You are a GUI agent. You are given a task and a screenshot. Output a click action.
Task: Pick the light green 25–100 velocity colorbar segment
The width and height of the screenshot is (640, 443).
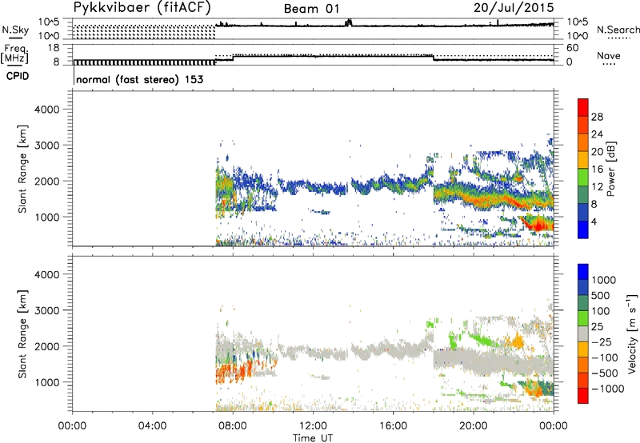pyautogui.click(x=583, y=318)
